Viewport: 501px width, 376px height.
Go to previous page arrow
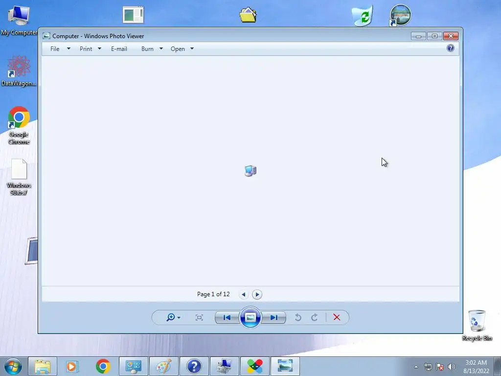tap(244, 294)
